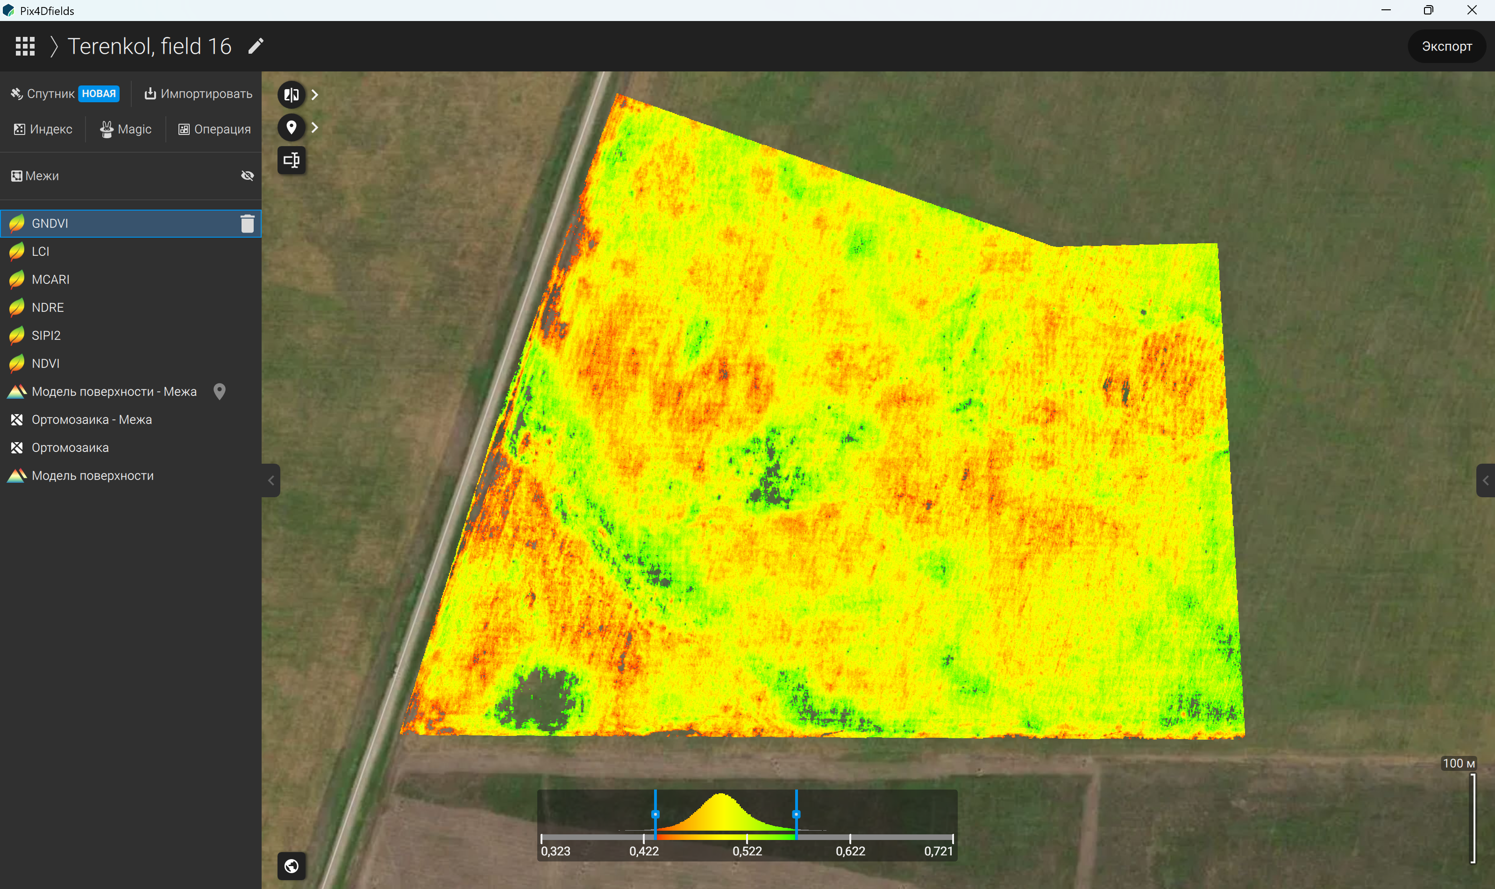Click the globe basemap button
1495x889 pixels.
click(x=292, y=866)
